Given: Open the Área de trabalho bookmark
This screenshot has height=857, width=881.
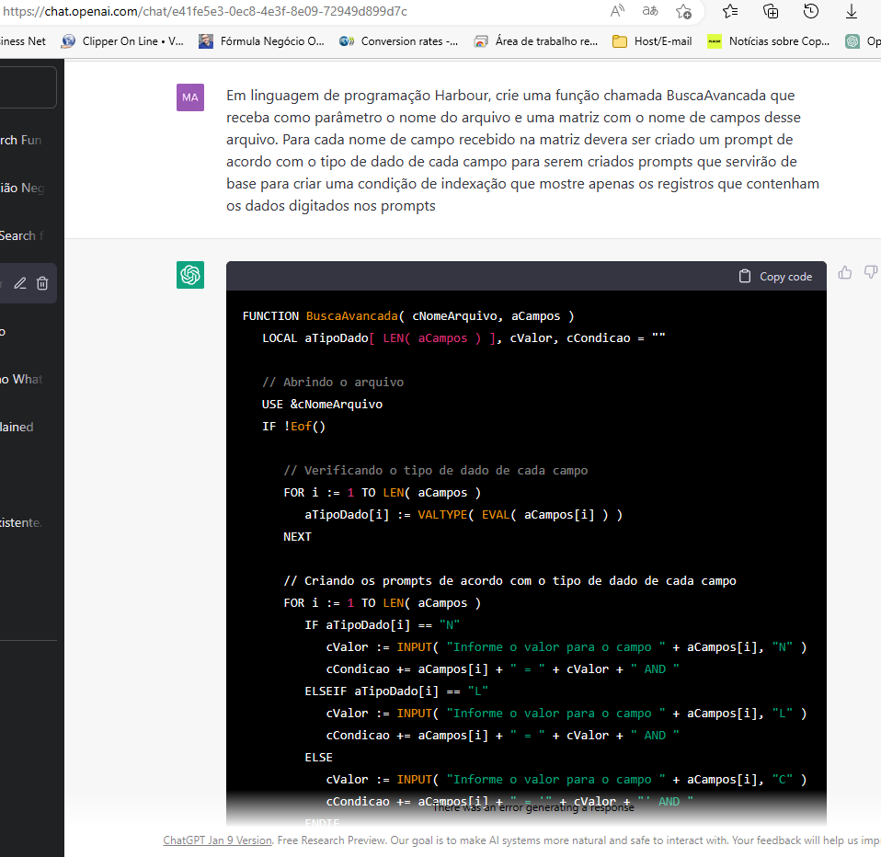Looking at the screenshot, I should coord(536,41).
